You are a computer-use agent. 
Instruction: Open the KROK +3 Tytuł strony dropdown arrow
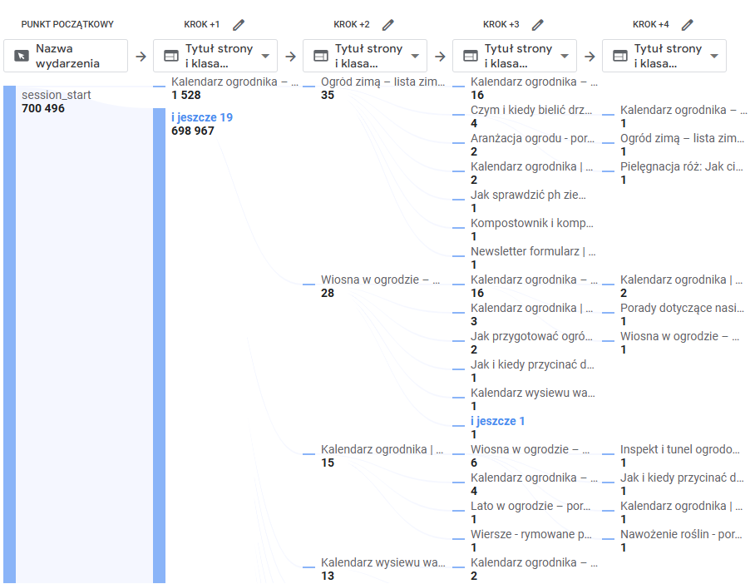[x=565, y=56]
